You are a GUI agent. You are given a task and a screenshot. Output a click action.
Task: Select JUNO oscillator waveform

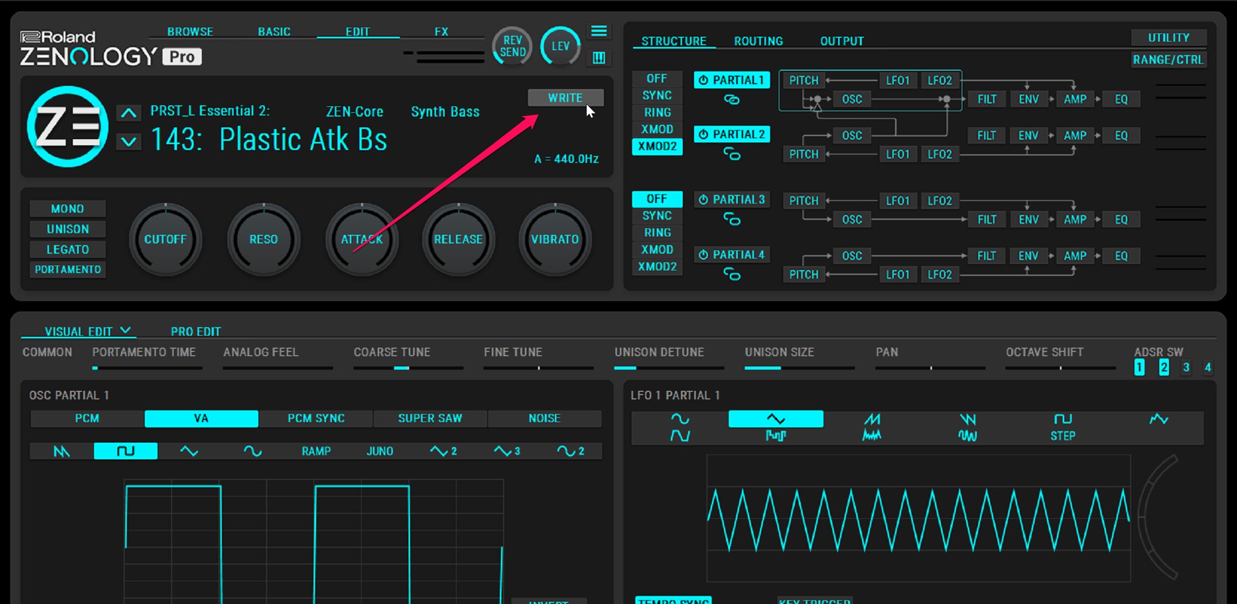pyautogui.click(x=380, y=451)
